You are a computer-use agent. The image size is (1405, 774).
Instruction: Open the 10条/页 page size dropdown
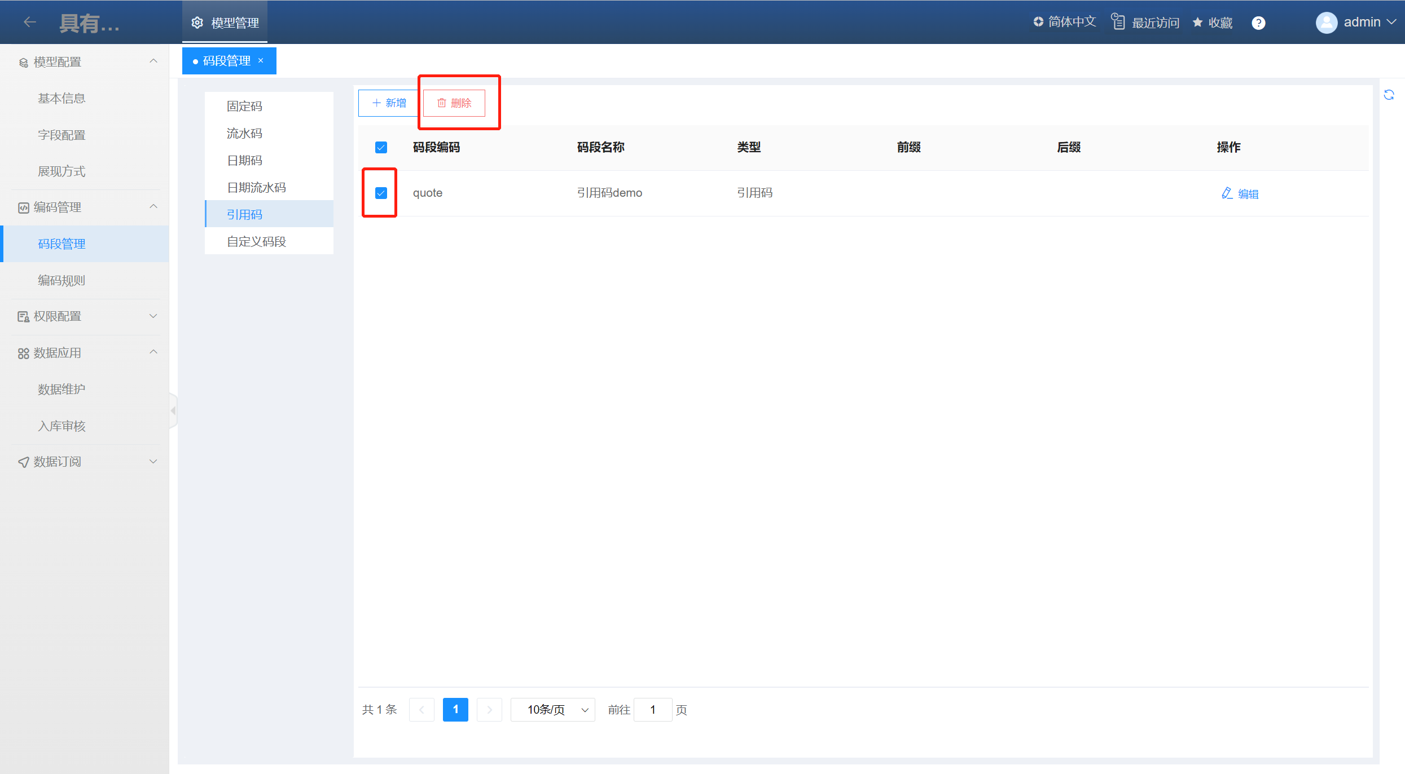552,710
